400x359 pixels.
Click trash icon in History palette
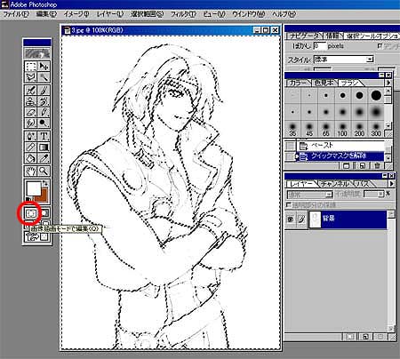click(x=377, y=166)
